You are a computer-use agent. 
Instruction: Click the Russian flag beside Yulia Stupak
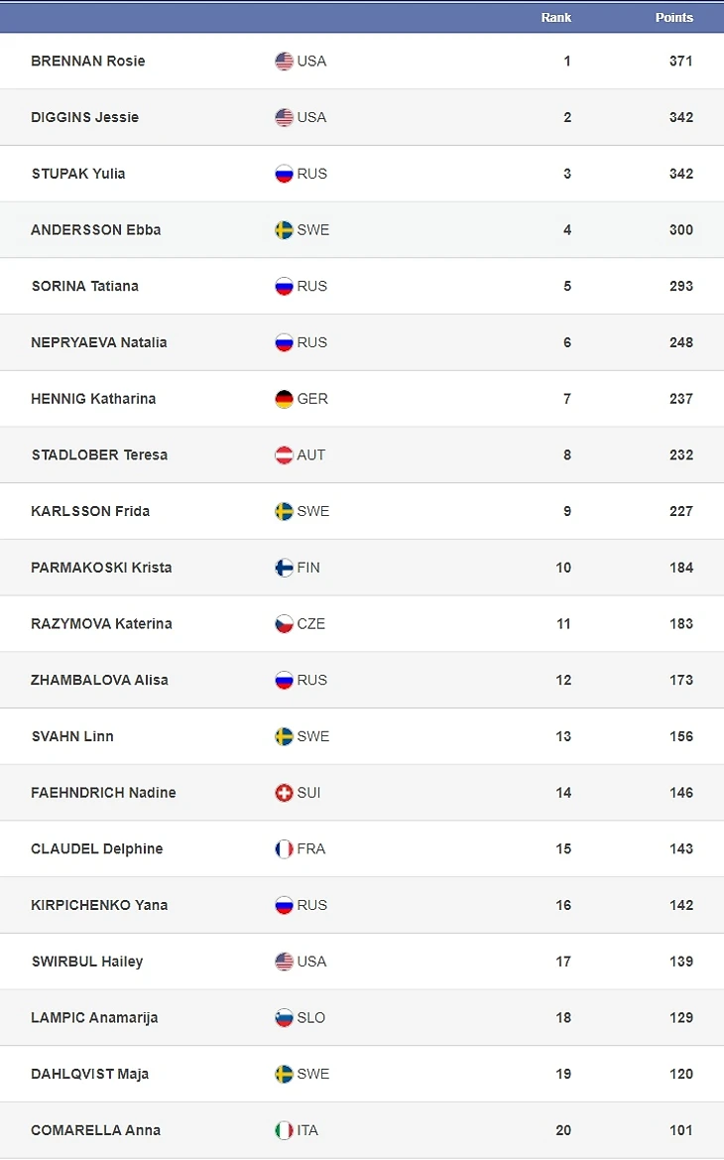click(284, 174)
